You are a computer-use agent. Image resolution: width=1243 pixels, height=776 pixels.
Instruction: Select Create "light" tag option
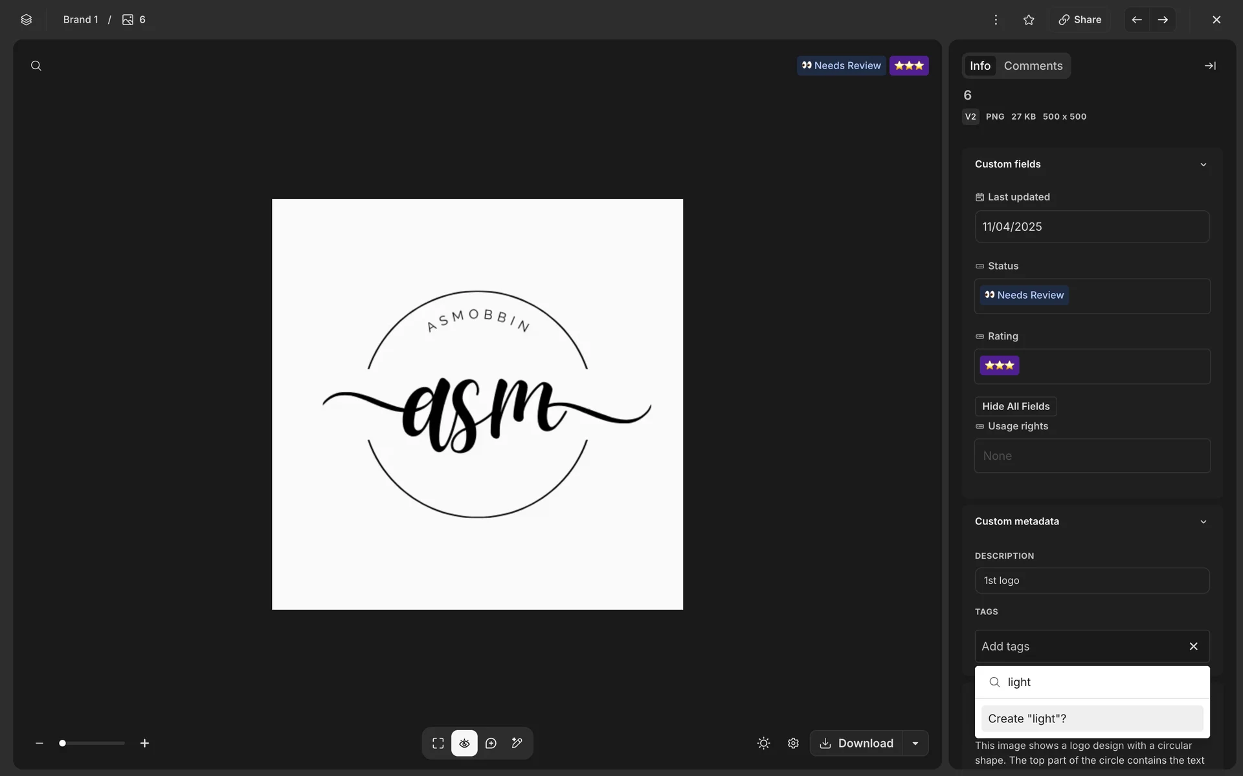1092,718
